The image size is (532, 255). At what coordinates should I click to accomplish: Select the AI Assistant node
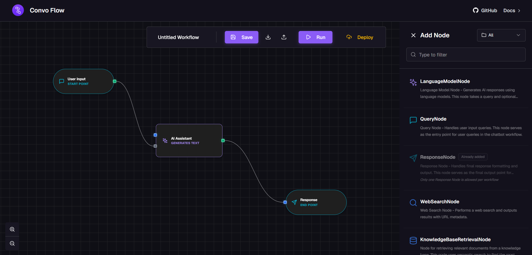click(189, 140)
